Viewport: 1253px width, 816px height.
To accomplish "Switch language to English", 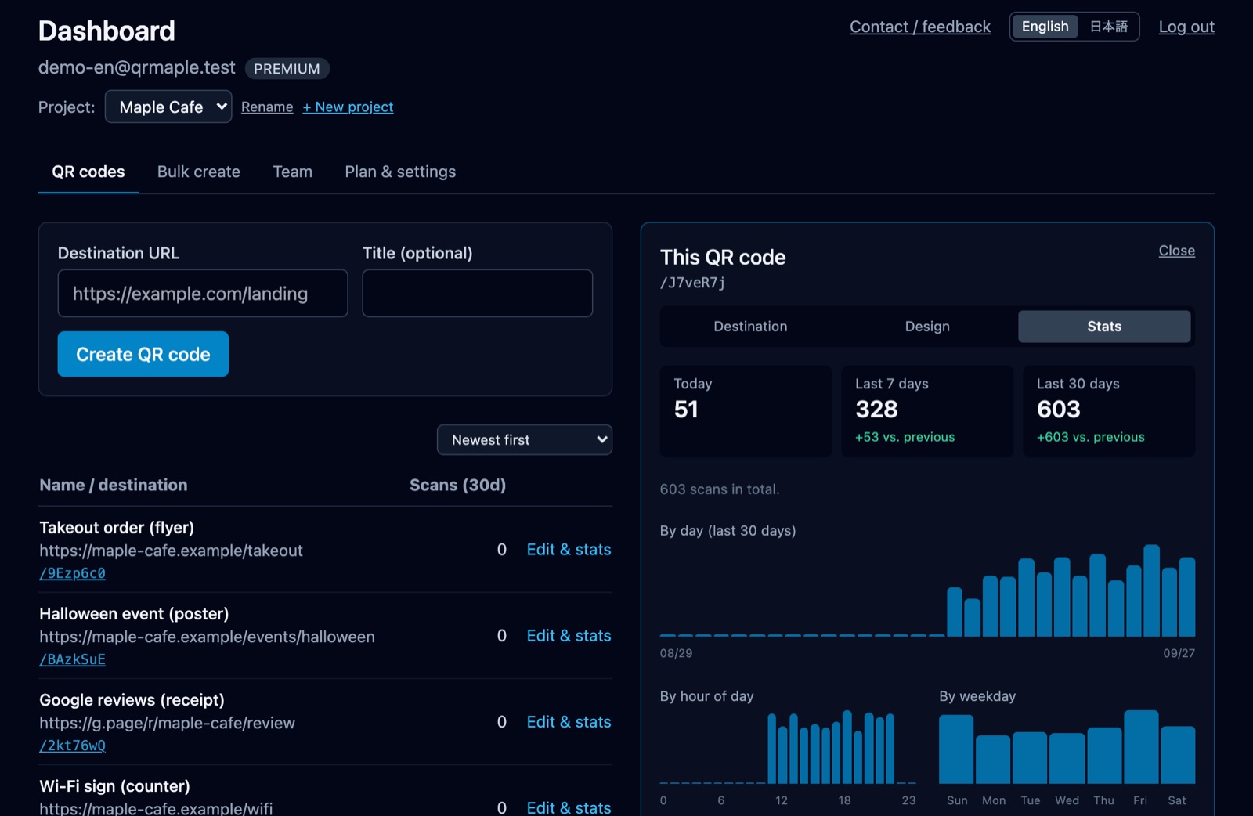I will (1045, 27).
